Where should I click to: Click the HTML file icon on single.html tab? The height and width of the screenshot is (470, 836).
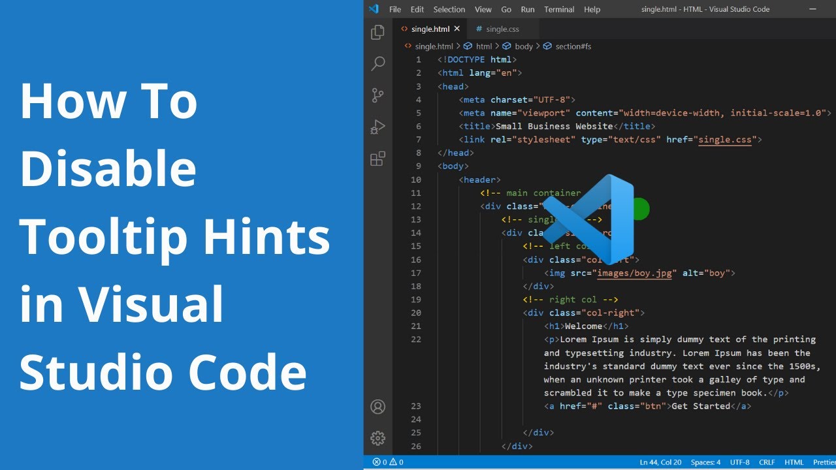coord(404,29)
